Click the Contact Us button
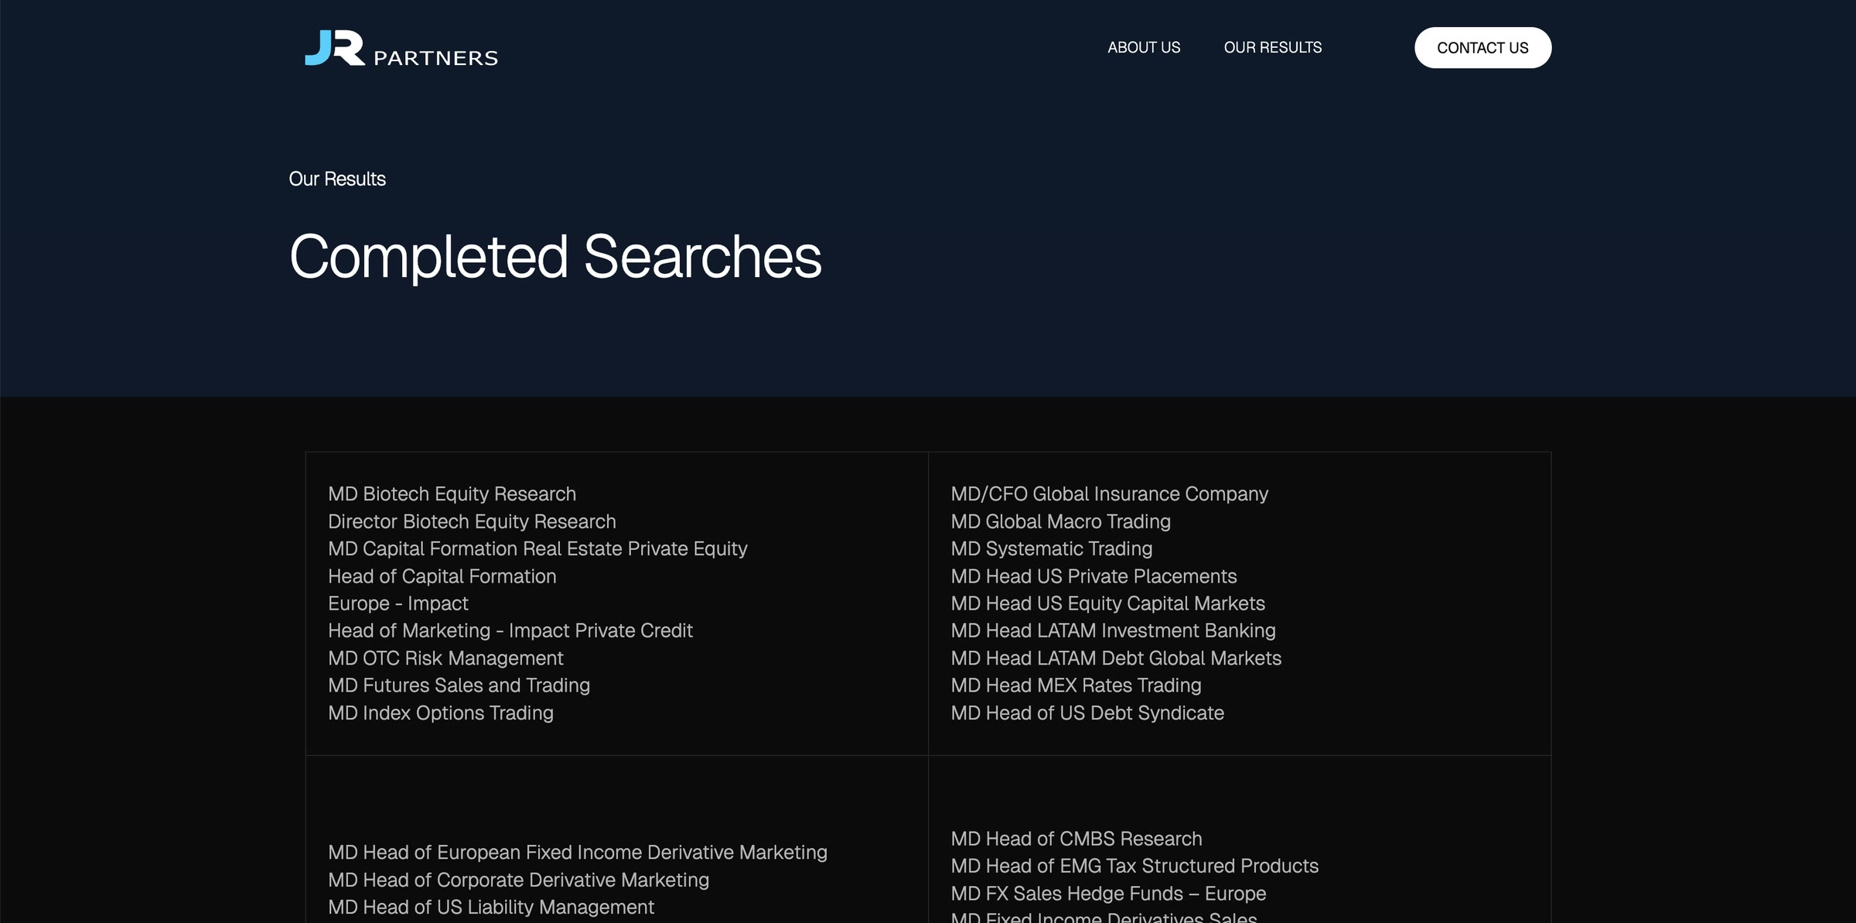The image size is (1856, 923). (1482, 48)
